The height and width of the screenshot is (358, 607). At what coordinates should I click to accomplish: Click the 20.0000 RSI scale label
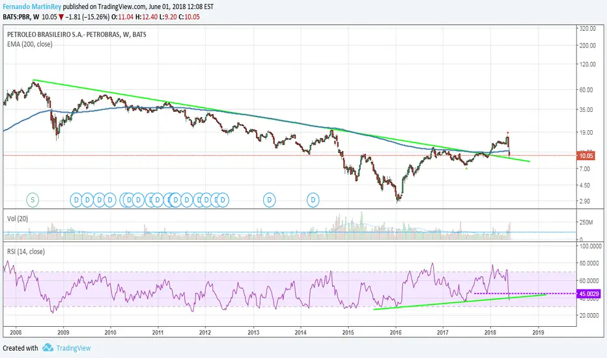click(589, 316)
